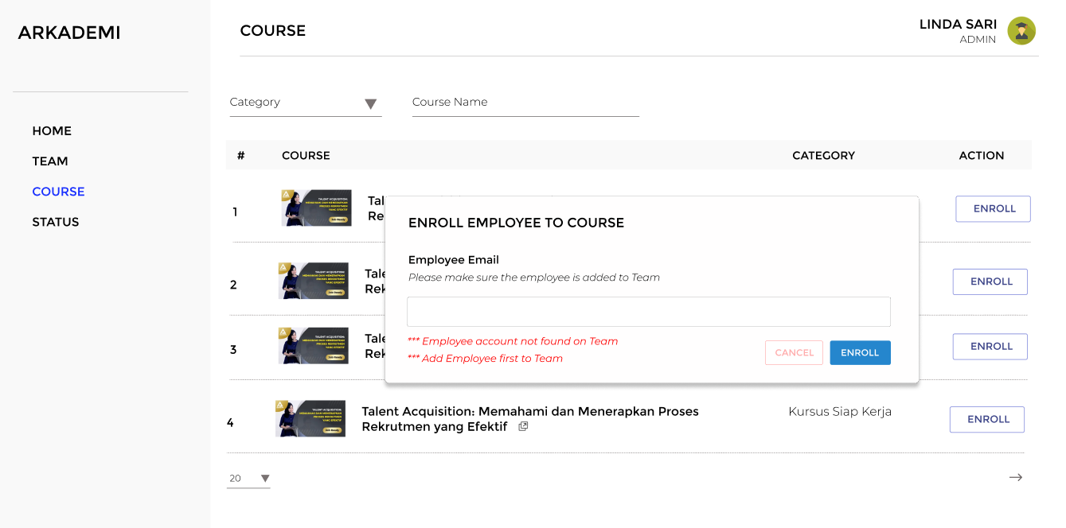Click the first course thumbnail image
Screen dimensions: 1066x528
pyautogui.click(x=315, y=208)
